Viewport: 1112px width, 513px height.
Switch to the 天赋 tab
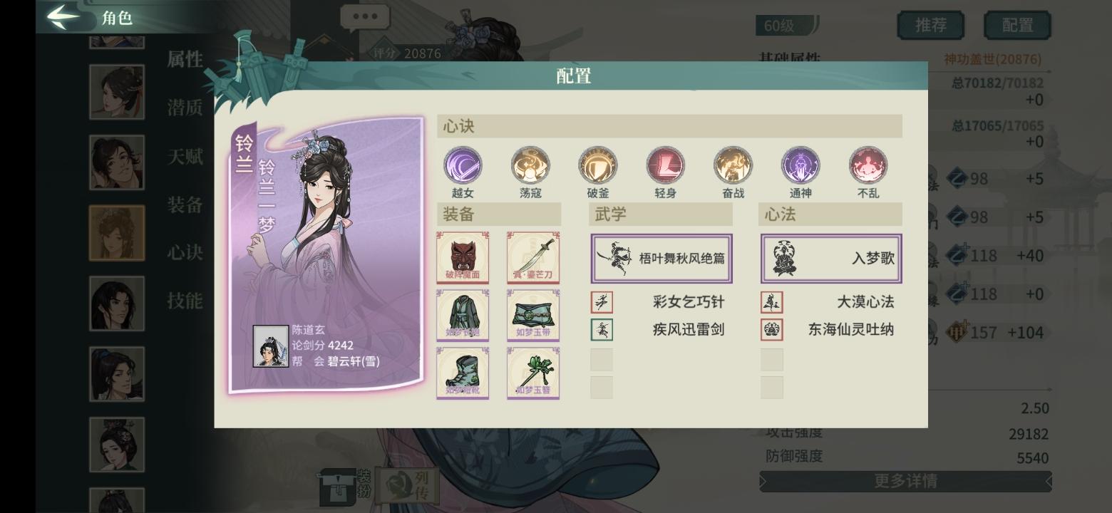pyautogui.click(x=185, y=156)
